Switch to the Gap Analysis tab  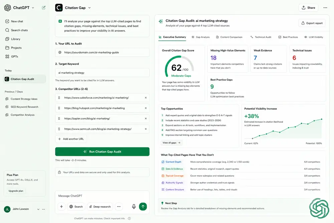pyautogui.click(x=200, y=37)
